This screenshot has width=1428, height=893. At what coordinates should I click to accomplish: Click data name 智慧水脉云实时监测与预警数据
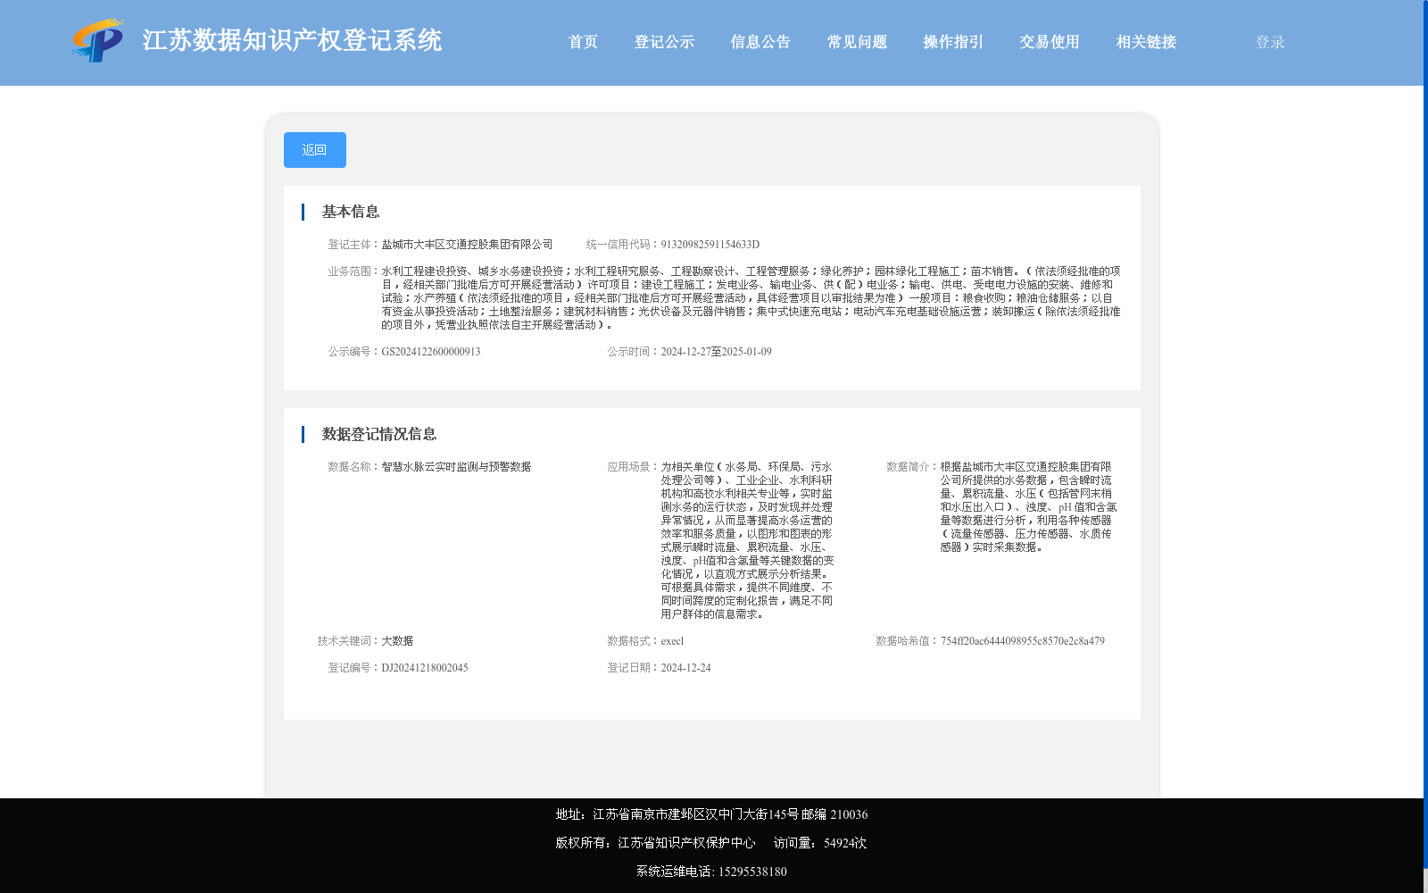(456, 467)
